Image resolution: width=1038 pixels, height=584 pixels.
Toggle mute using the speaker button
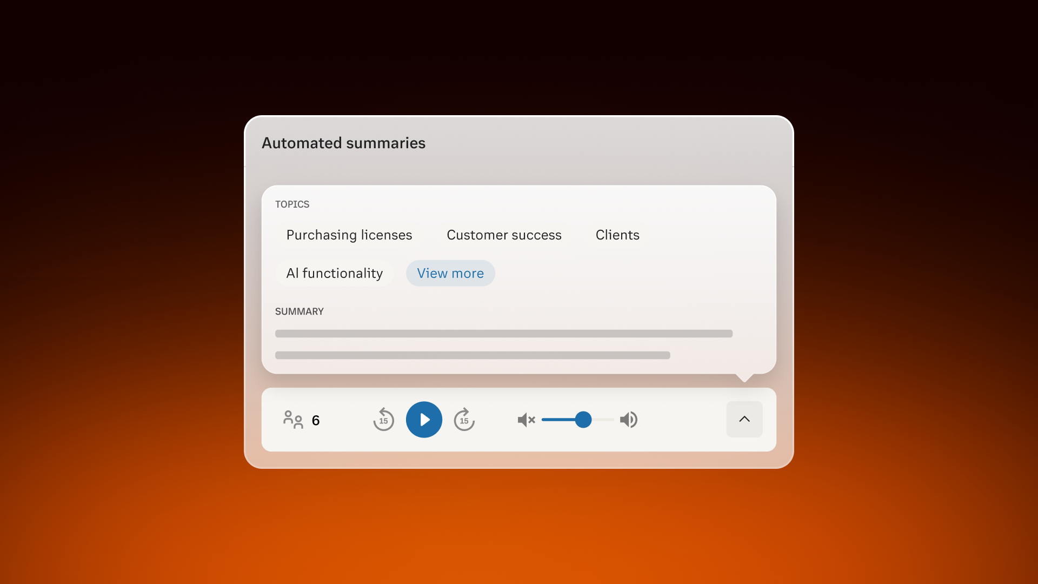tap(526, 419)
